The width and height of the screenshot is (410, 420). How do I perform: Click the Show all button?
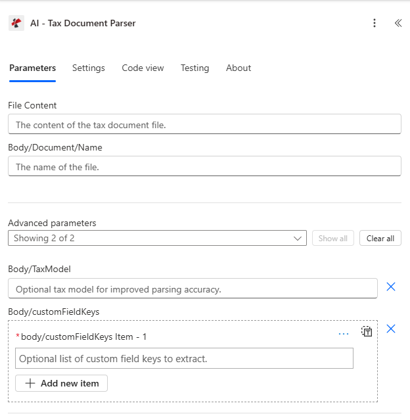point(333,238)
